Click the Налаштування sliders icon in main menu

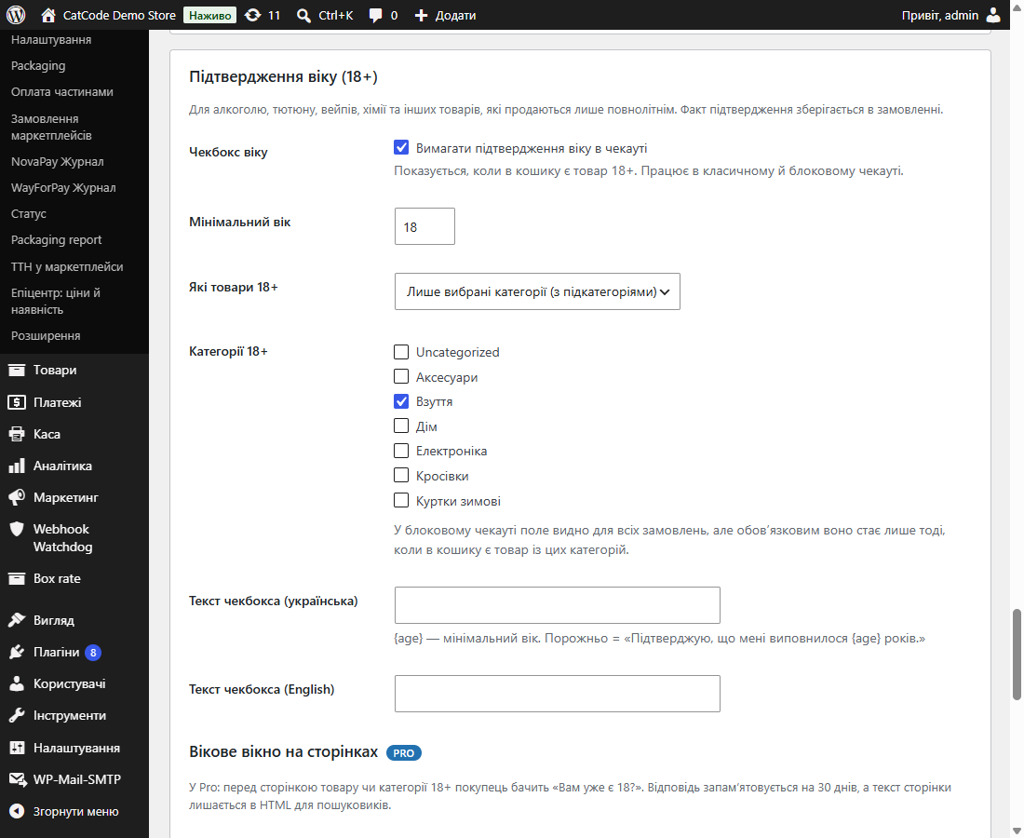pyautogui.click(x=17, y=748)
